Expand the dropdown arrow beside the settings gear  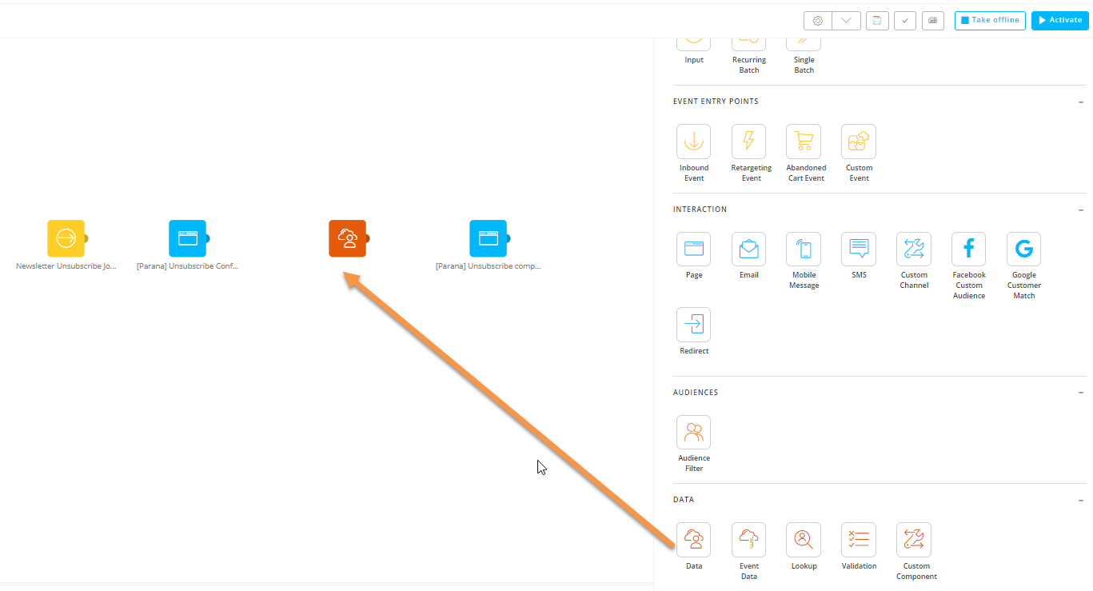pos(846,21)
